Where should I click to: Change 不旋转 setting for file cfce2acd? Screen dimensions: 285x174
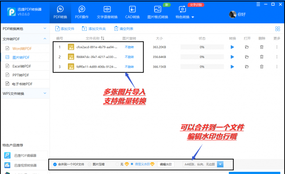click(129, 47)
